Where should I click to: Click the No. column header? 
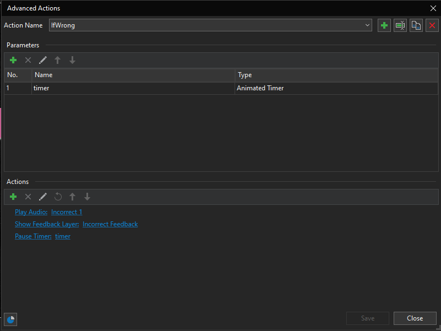click(18, 75)
